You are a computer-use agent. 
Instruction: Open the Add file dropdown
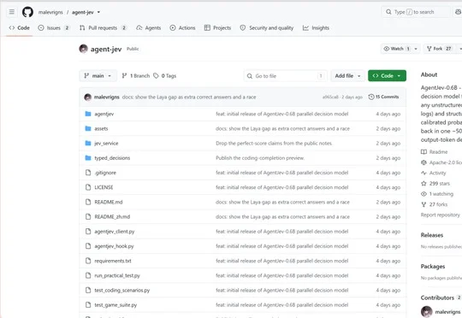point(347,76)
